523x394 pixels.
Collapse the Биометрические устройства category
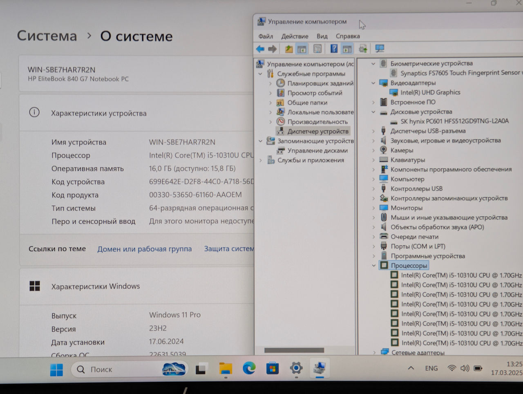(x=373, y=63)
